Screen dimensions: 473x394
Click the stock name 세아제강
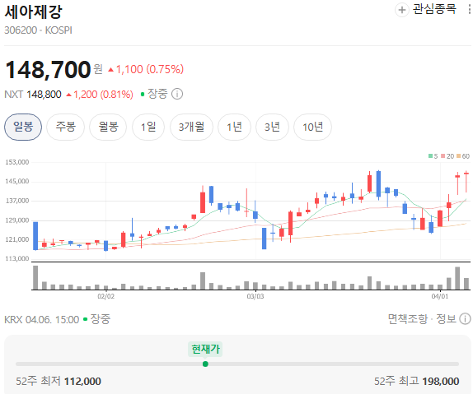33,12
